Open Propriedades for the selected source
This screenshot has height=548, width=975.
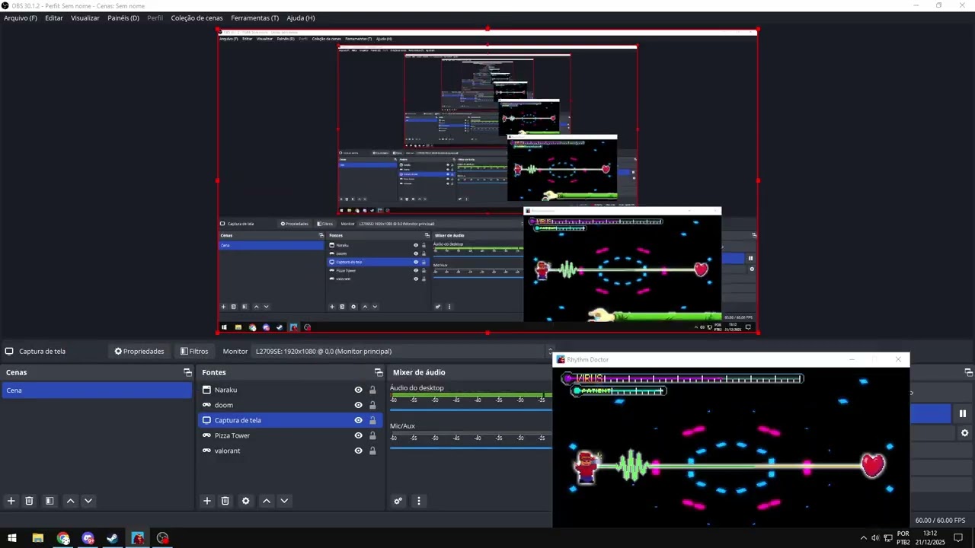pyautogui.click(x=139, y=351)
